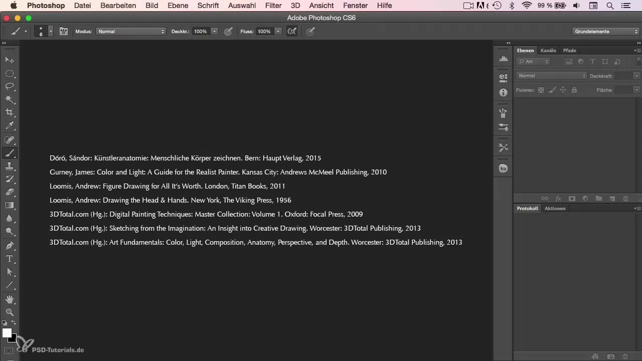
Task: Select the Lasso tool
Action: click(x=10, y=86)
